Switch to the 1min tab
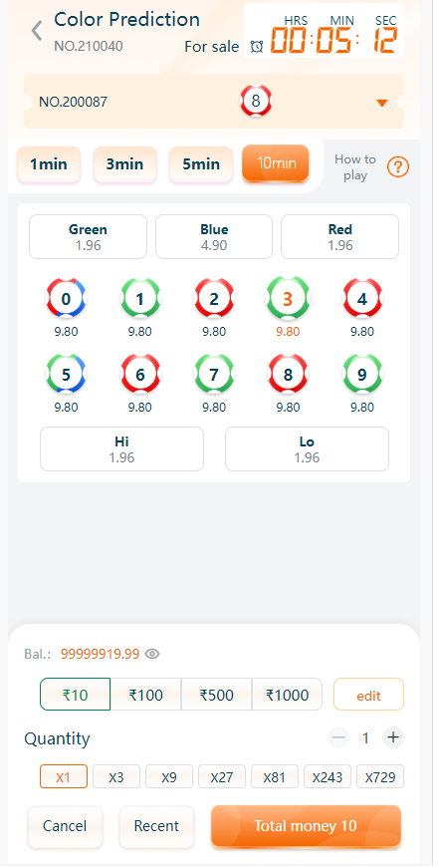The width and height of the screenshot is (438, 867). [49, 164]
